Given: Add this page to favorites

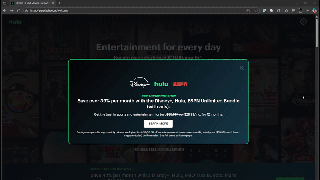Looking at the screenshot, I should (256, 11).
